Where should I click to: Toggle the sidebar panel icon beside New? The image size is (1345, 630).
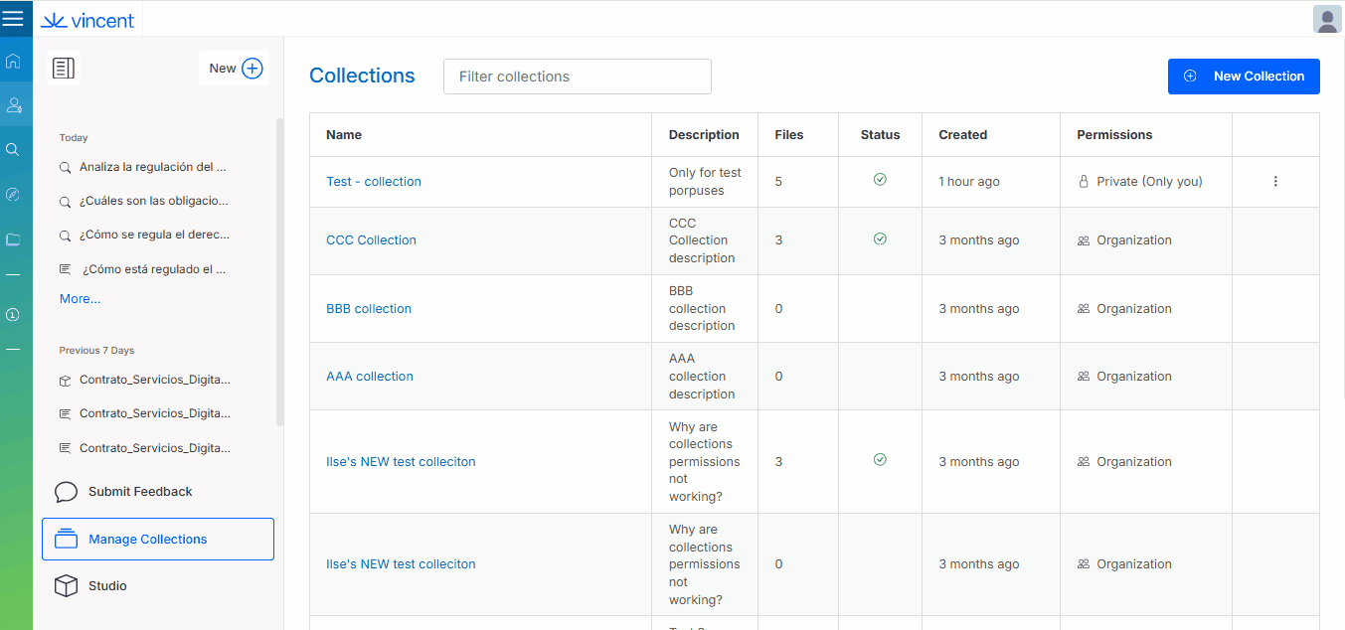tap(64, 69)
